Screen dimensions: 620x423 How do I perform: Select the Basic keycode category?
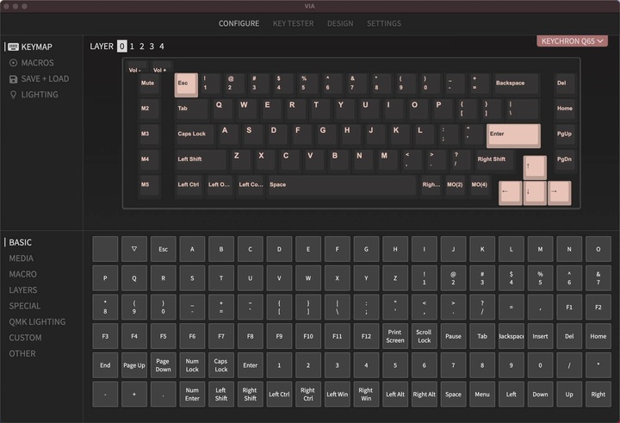[20, 242]
